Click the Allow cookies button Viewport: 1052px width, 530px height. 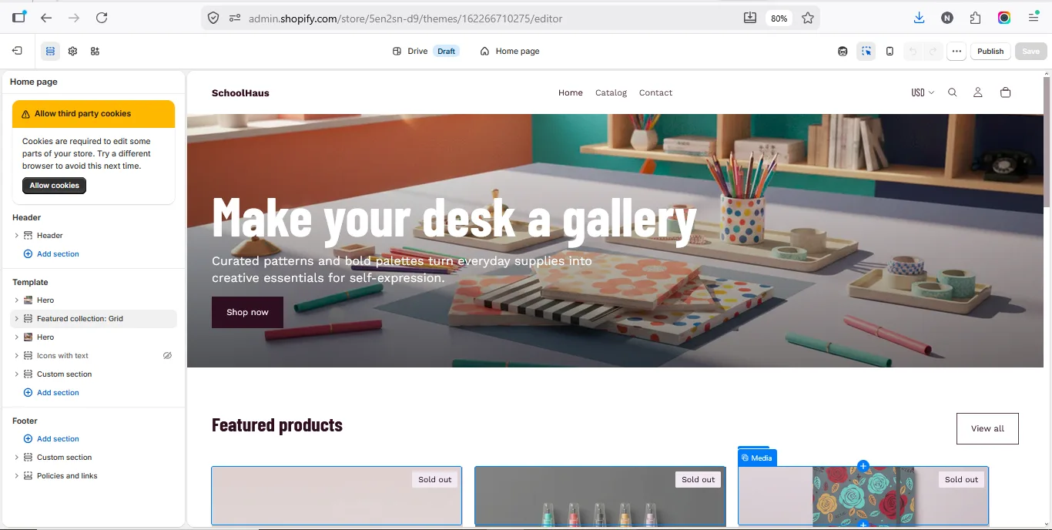[x=55, y=185]
